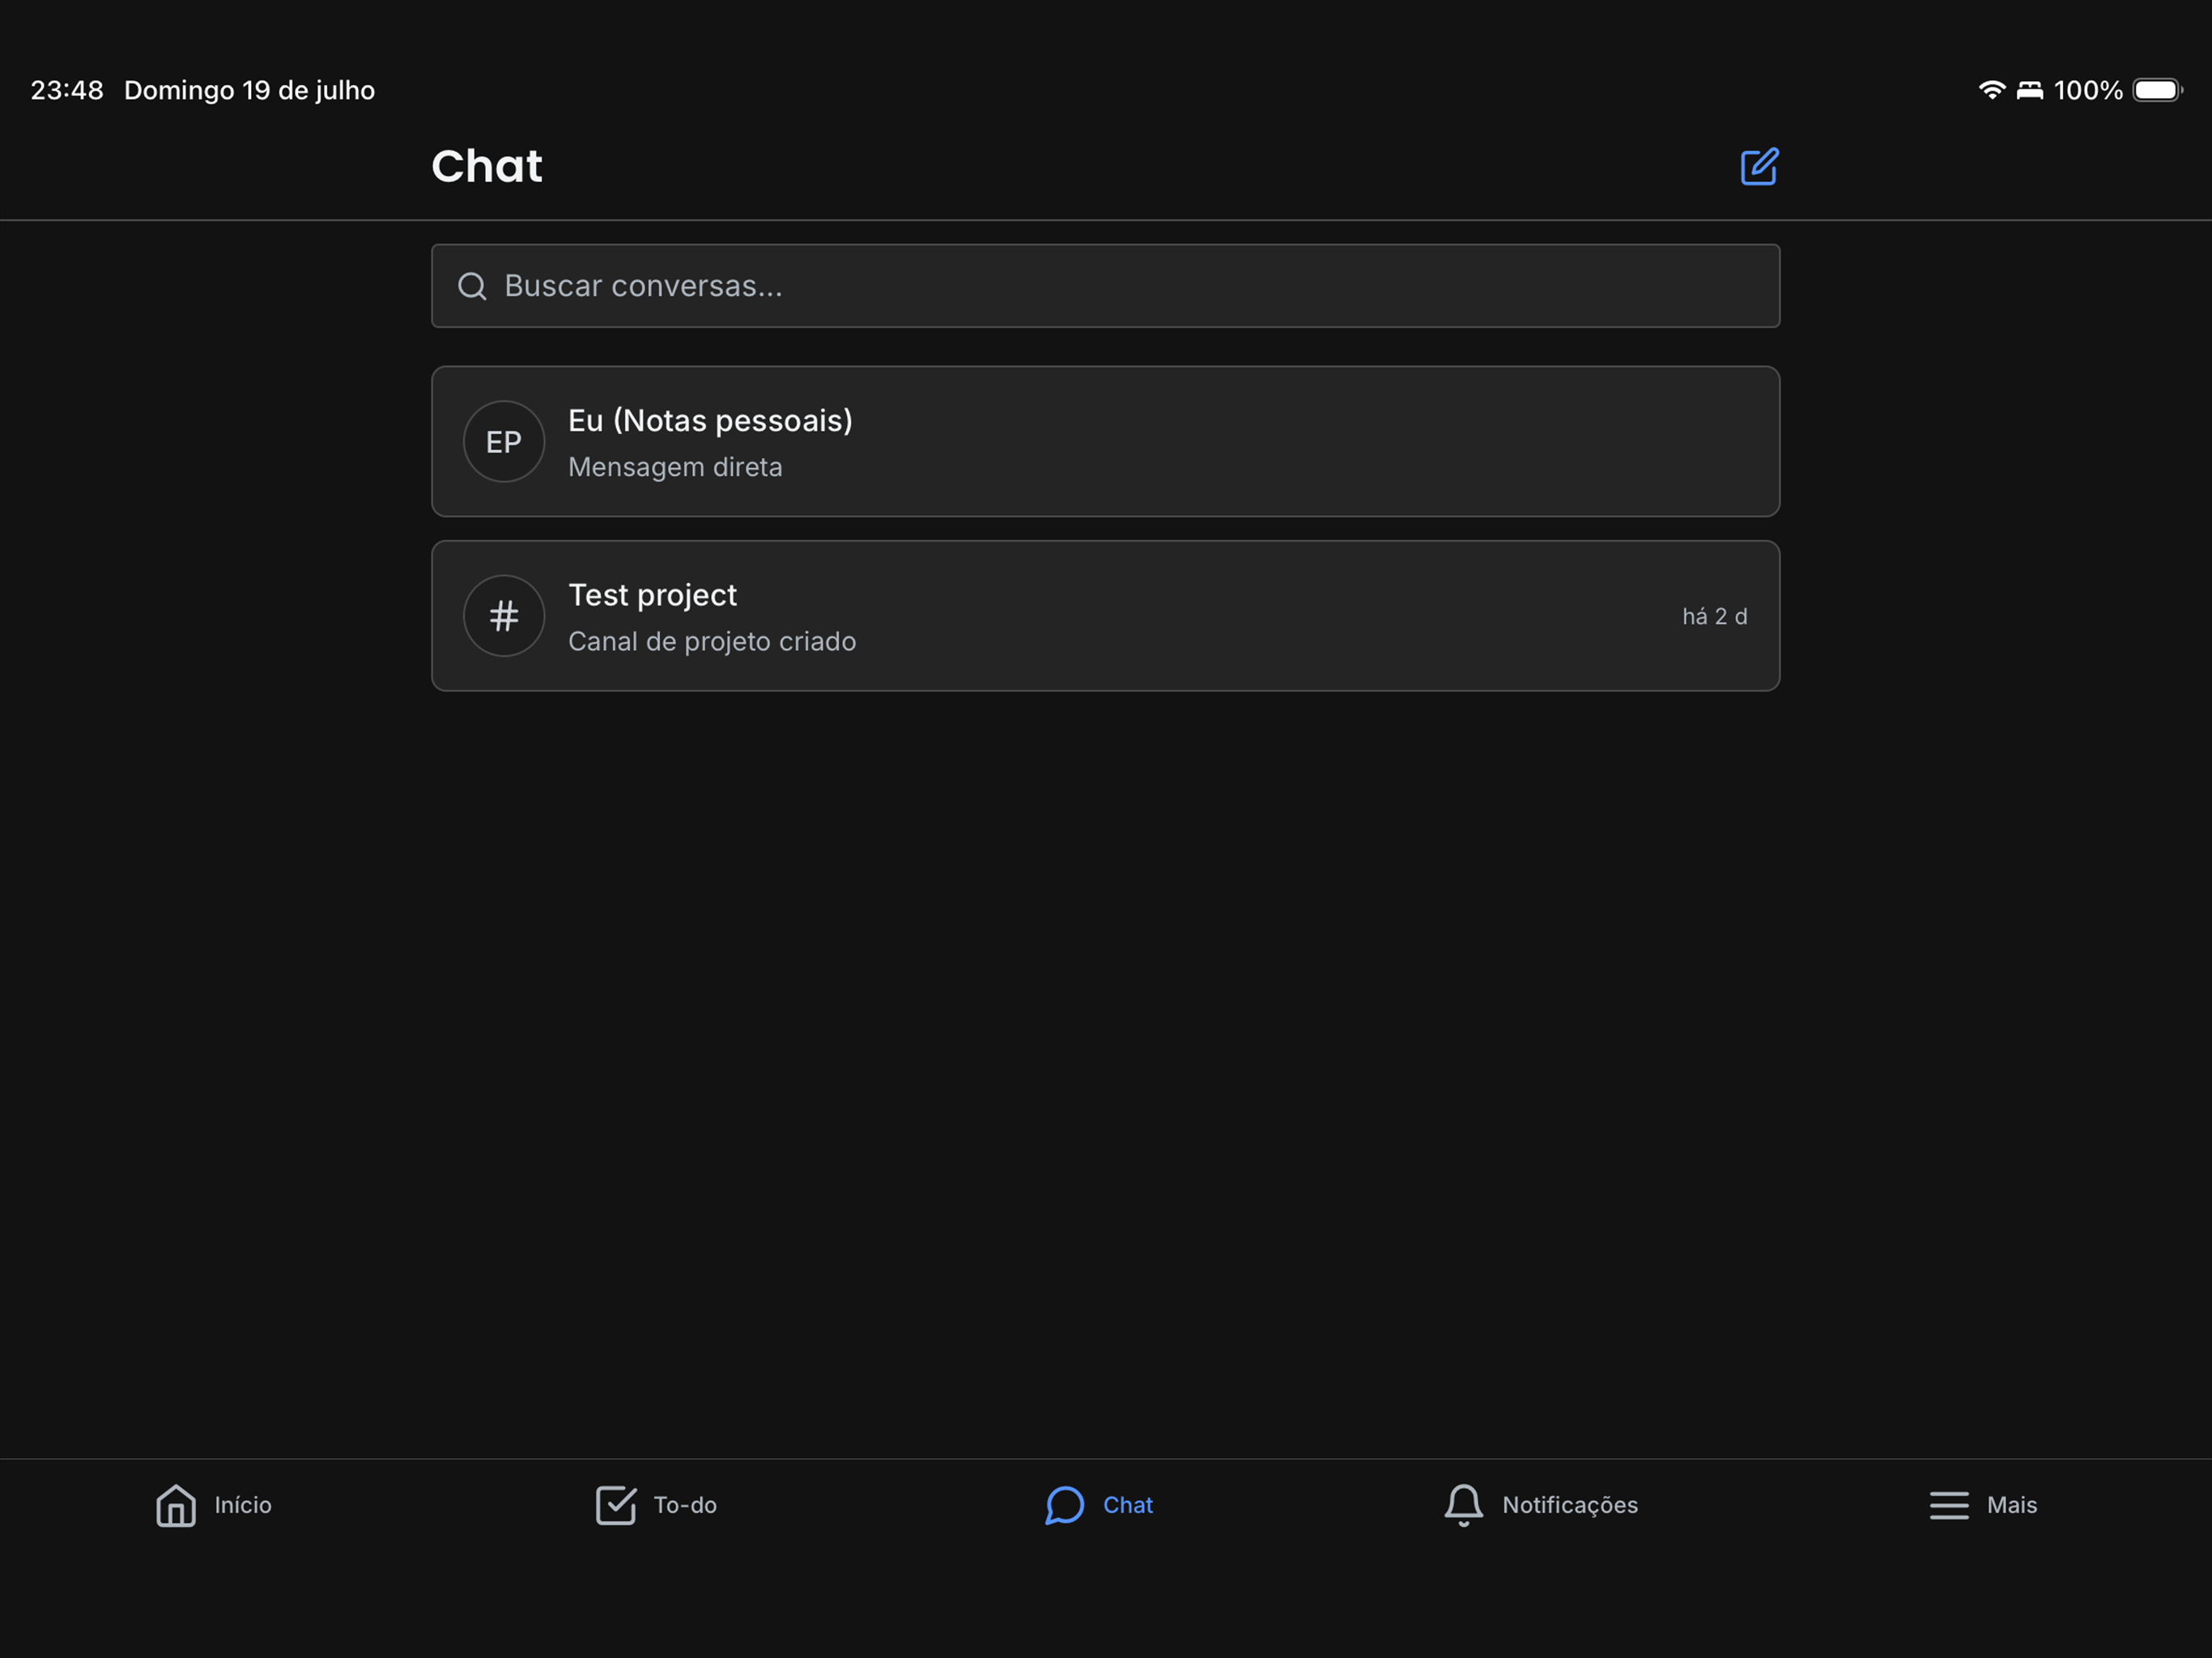
Task: Focus the Buscar conversas search field
Action: point(1105,286)
